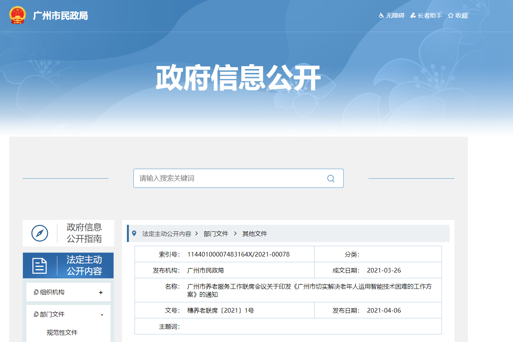This screenshot has width=513, height=342.
Task: Open 长者助手 assistant
Action: click(430, 16)
